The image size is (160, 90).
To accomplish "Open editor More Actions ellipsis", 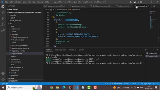I will (157, 6).
